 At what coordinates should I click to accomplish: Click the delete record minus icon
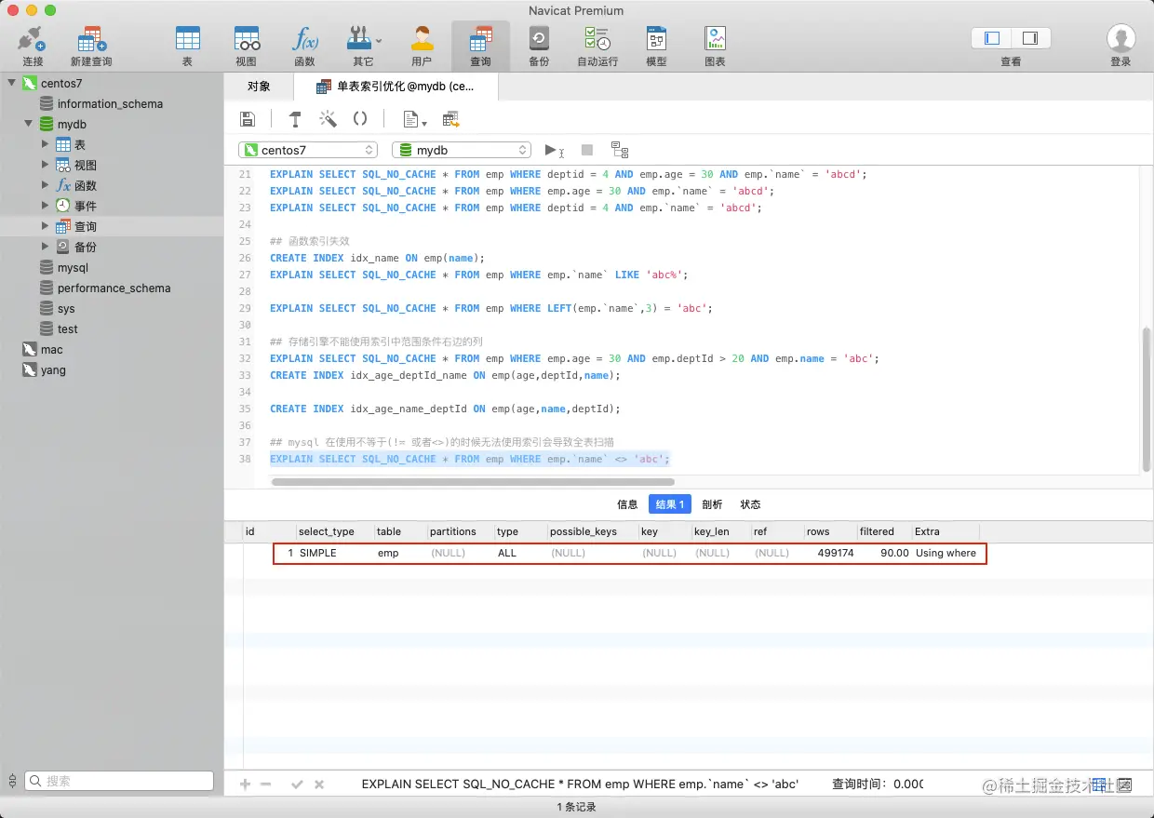tap(266, 784)
